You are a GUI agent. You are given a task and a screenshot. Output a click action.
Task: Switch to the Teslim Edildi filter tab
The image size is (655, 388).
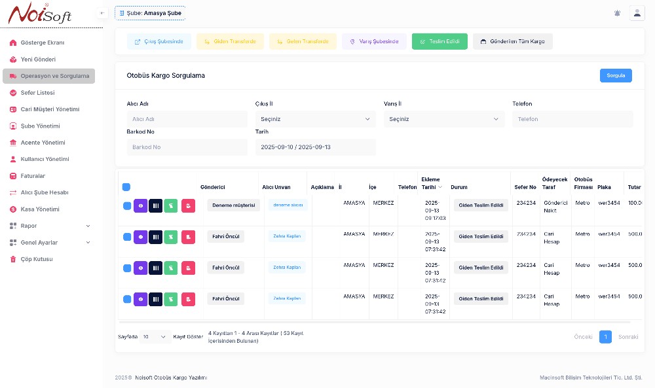click(440, 42)
